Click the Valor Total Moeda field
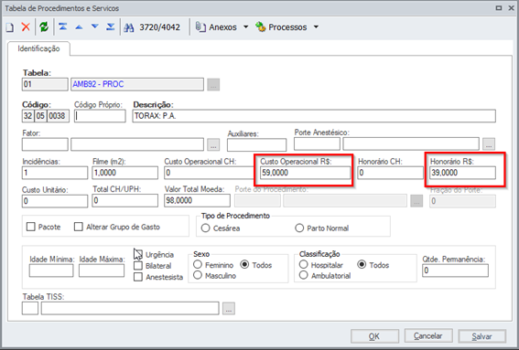Screen dimensions: 519x350 click(x=198, y=201)
